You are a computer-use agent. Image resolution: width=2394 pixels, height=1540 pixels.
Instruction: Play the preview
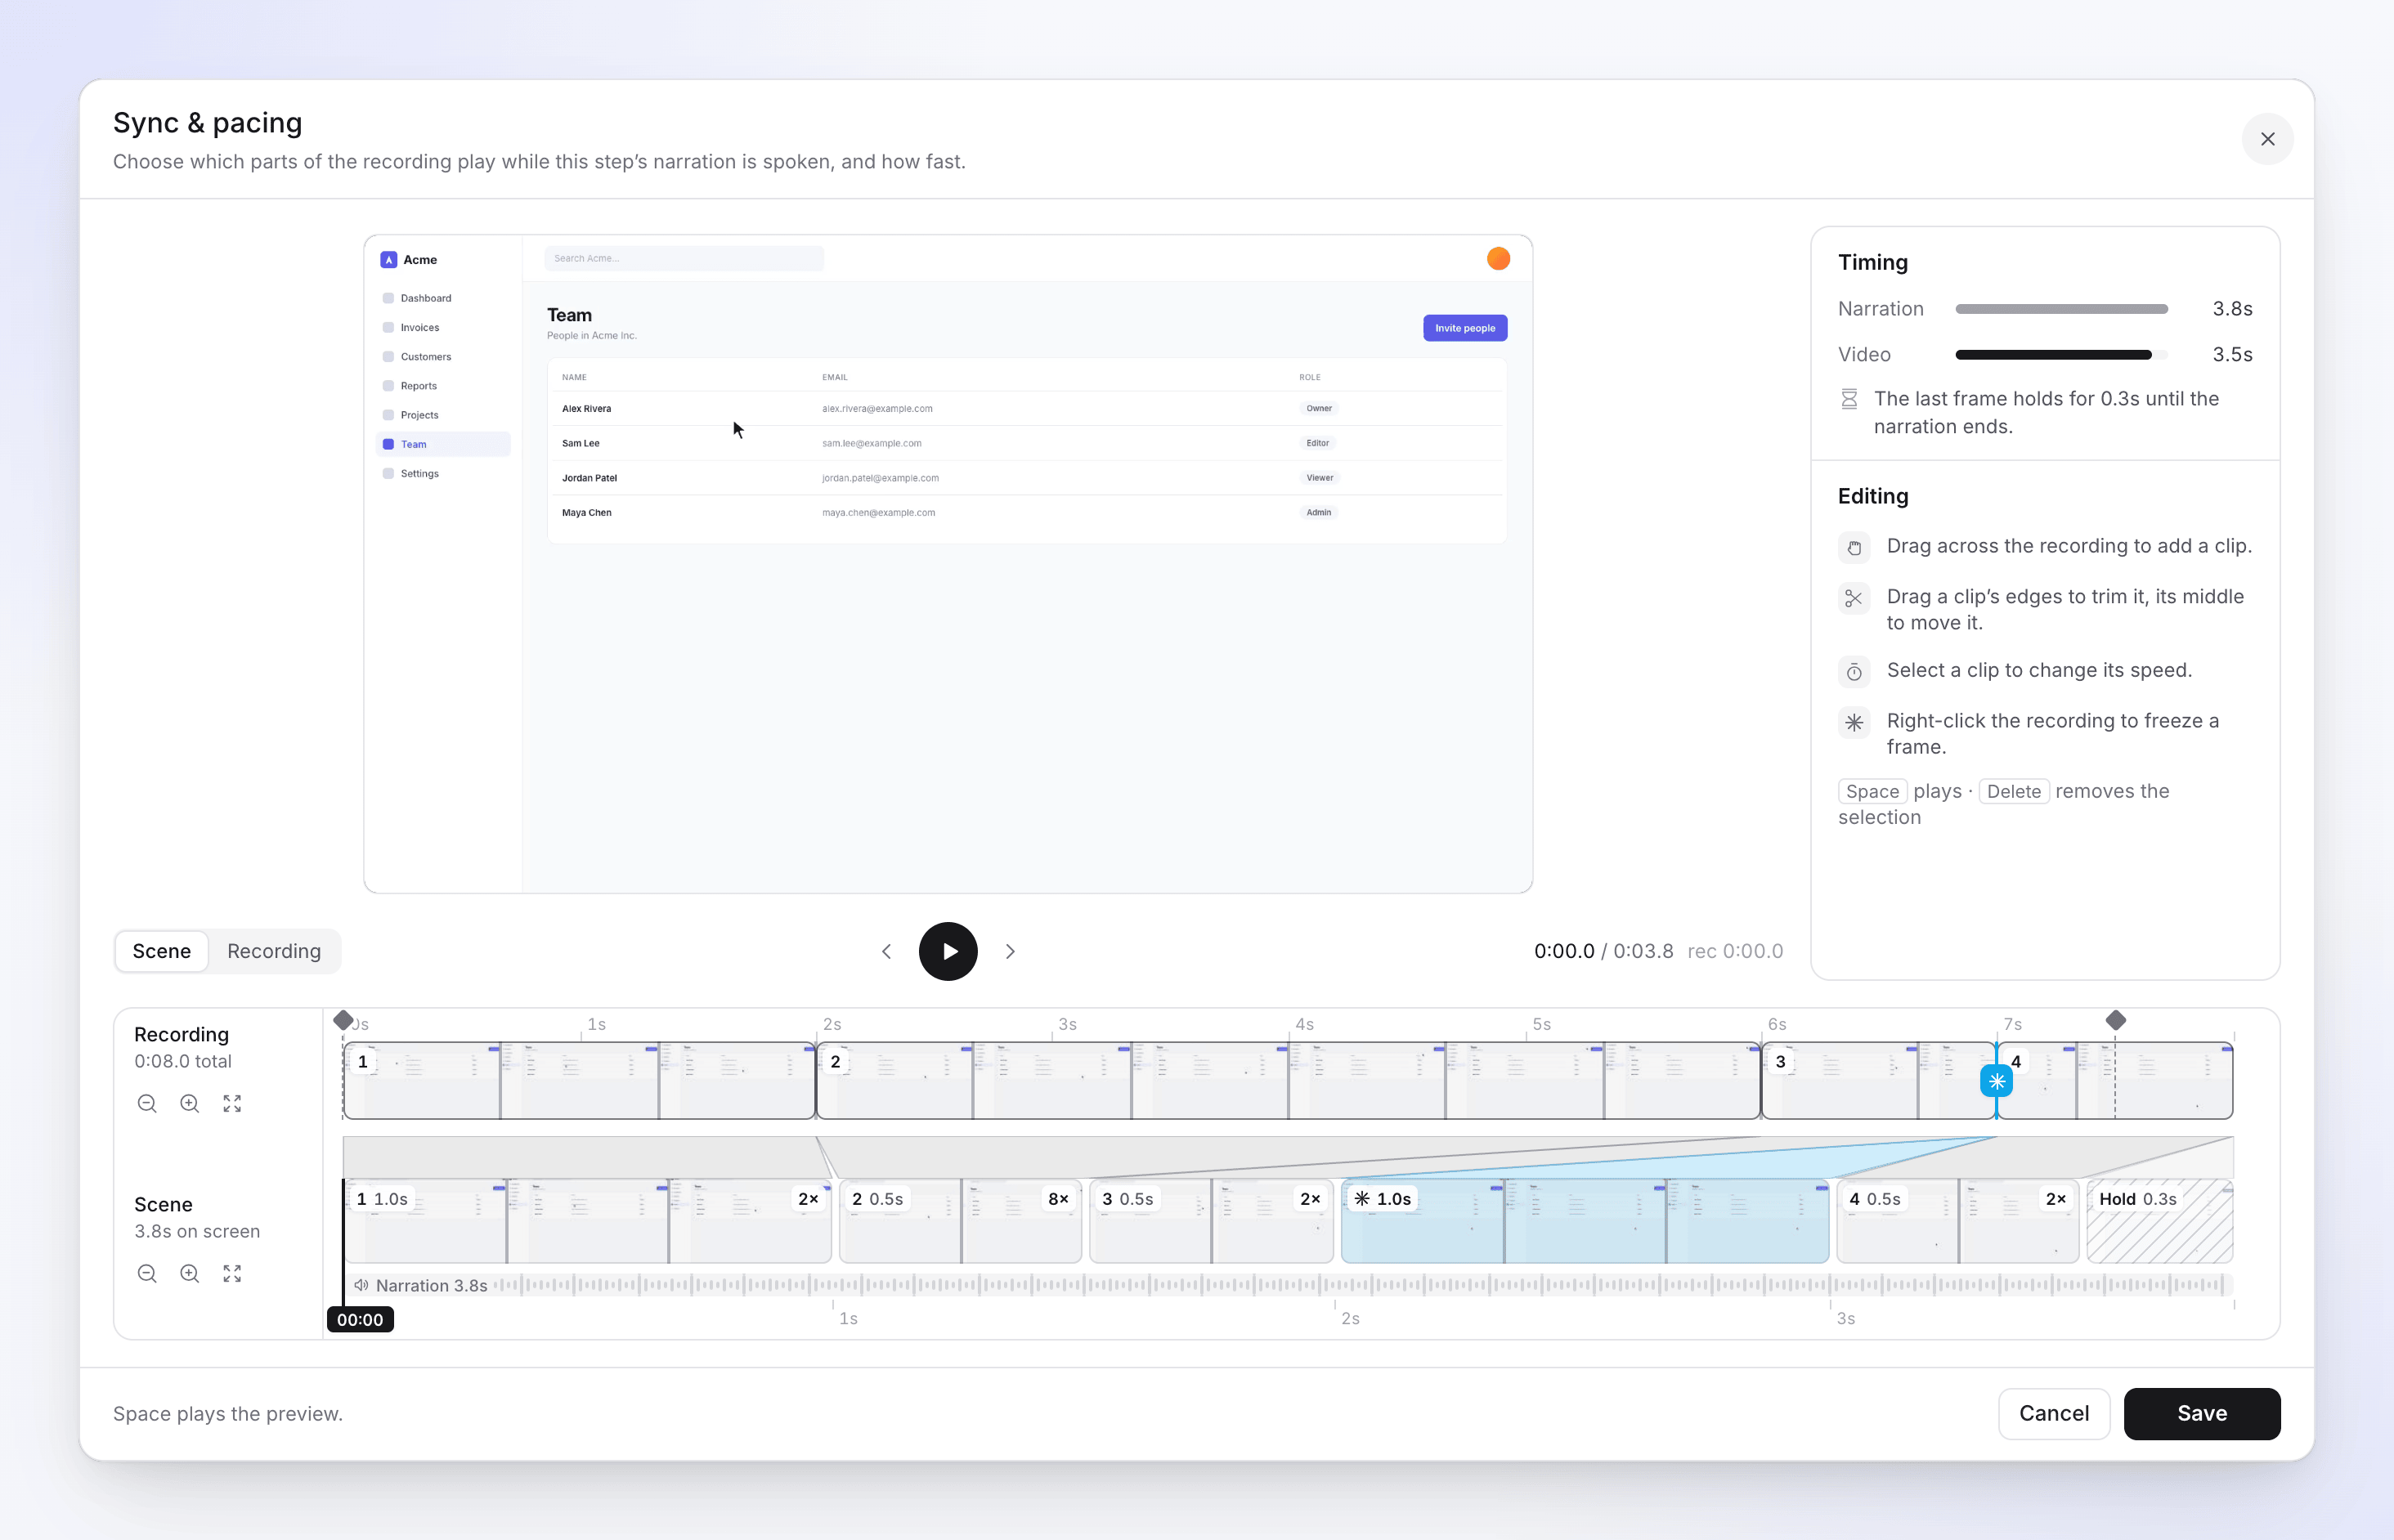point(948,951)
